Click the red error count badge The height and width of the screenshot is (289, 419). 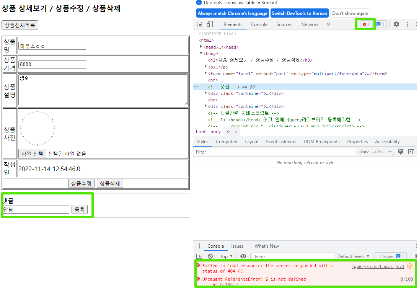click(366, 24)
